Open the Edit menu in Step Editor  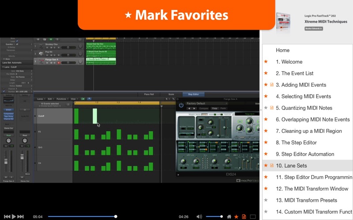point(50,99)
